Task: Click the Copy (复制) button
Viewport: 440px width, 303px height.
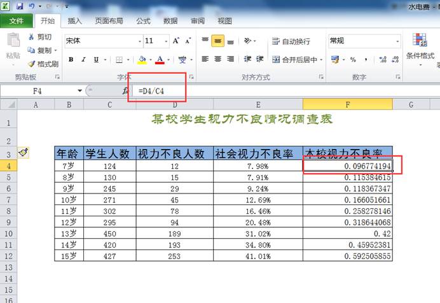Action: click(40, 50)
